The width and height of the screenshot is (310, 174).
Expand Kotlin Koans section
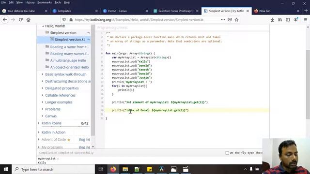coord(39,123)
